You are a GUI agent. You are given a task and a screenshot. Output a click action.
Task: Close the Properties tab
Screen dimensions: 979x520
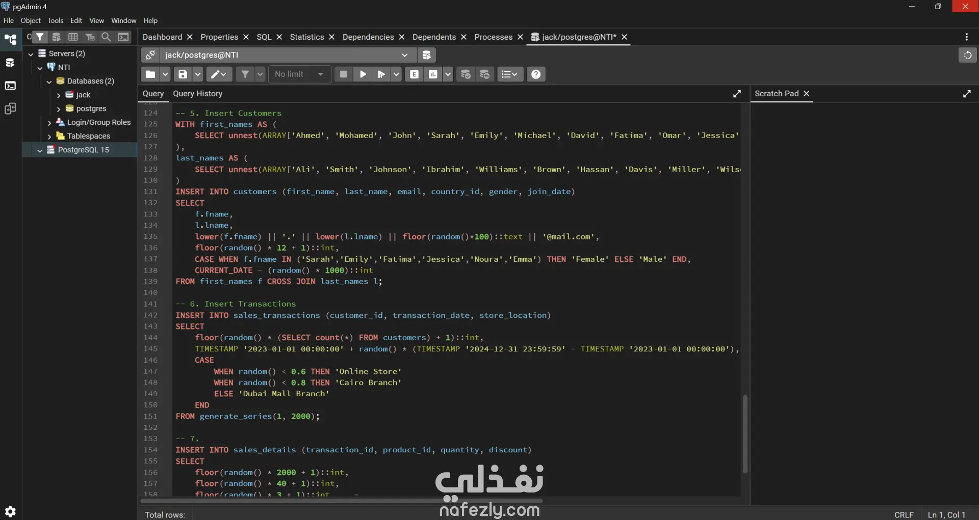coord(246,37)
